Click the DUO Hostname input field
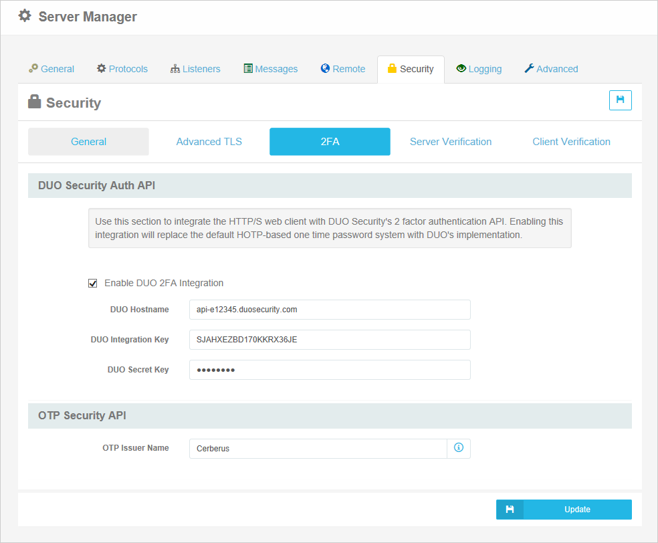 point(330,310)
